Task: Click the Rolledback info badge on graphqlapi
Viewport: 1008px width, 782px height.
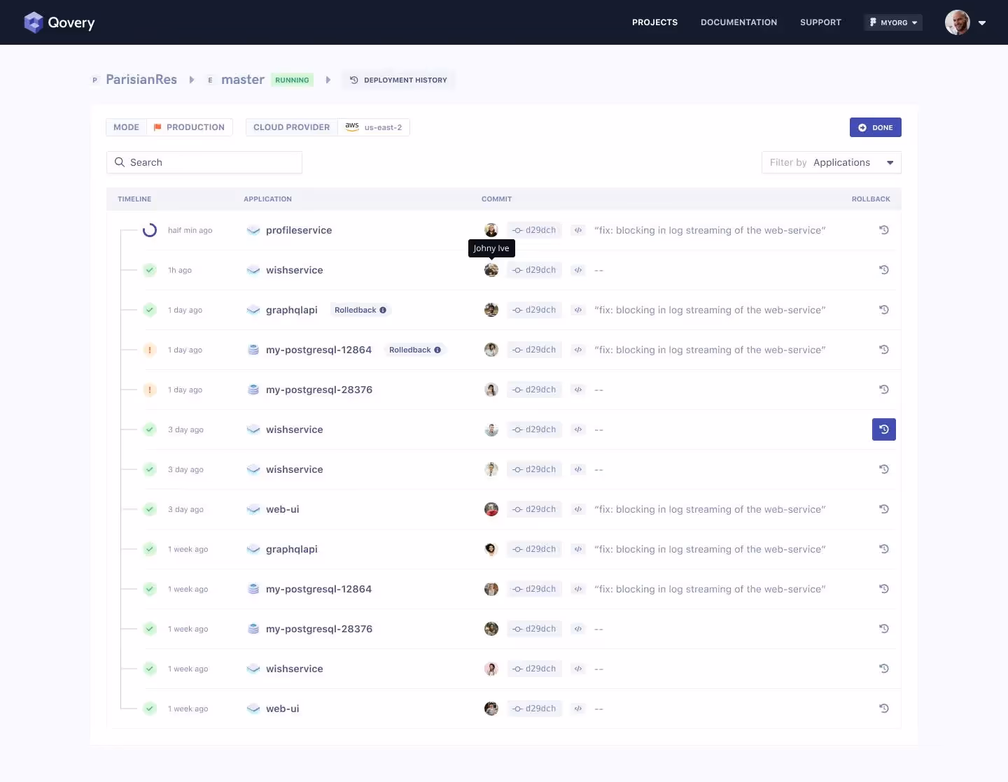Action: pyautogui.click(x=360, y=310)
